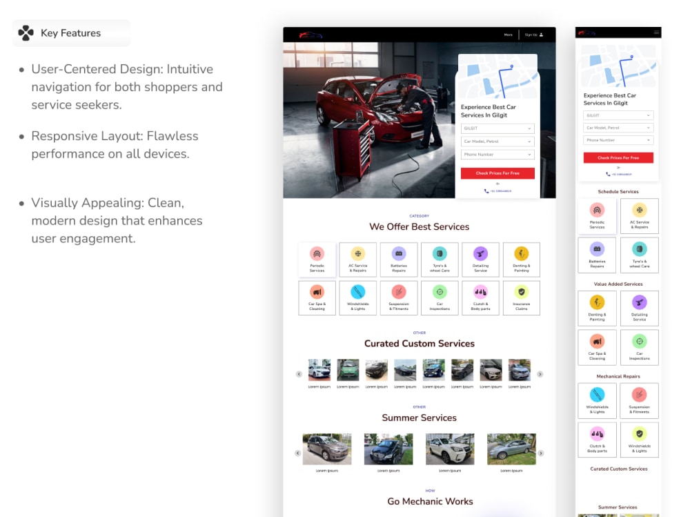690x517 pixels.
Task: Click Sign Up in desktop header
Action: [534, 35]
